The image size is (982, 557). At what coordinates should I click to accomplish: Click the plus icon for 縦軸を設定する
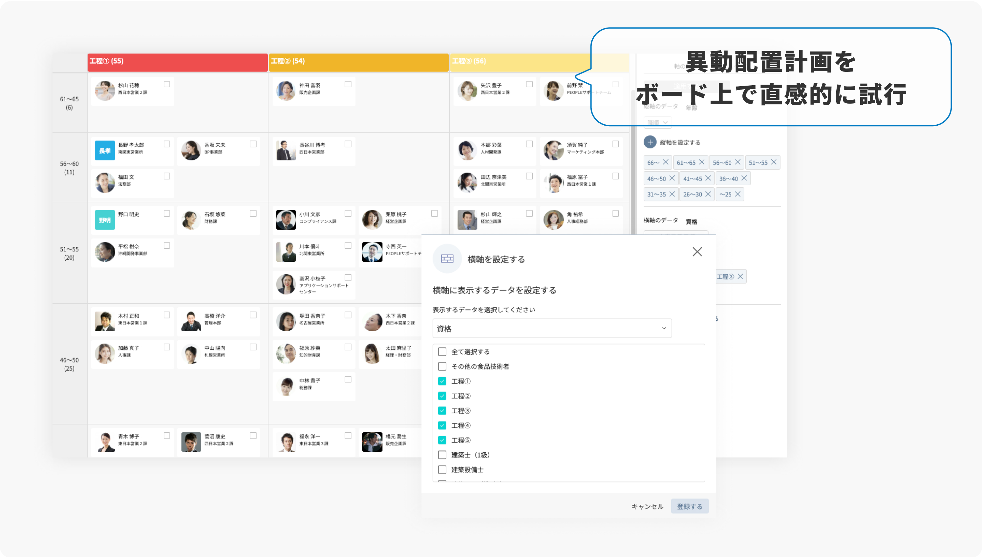point(650,142)
